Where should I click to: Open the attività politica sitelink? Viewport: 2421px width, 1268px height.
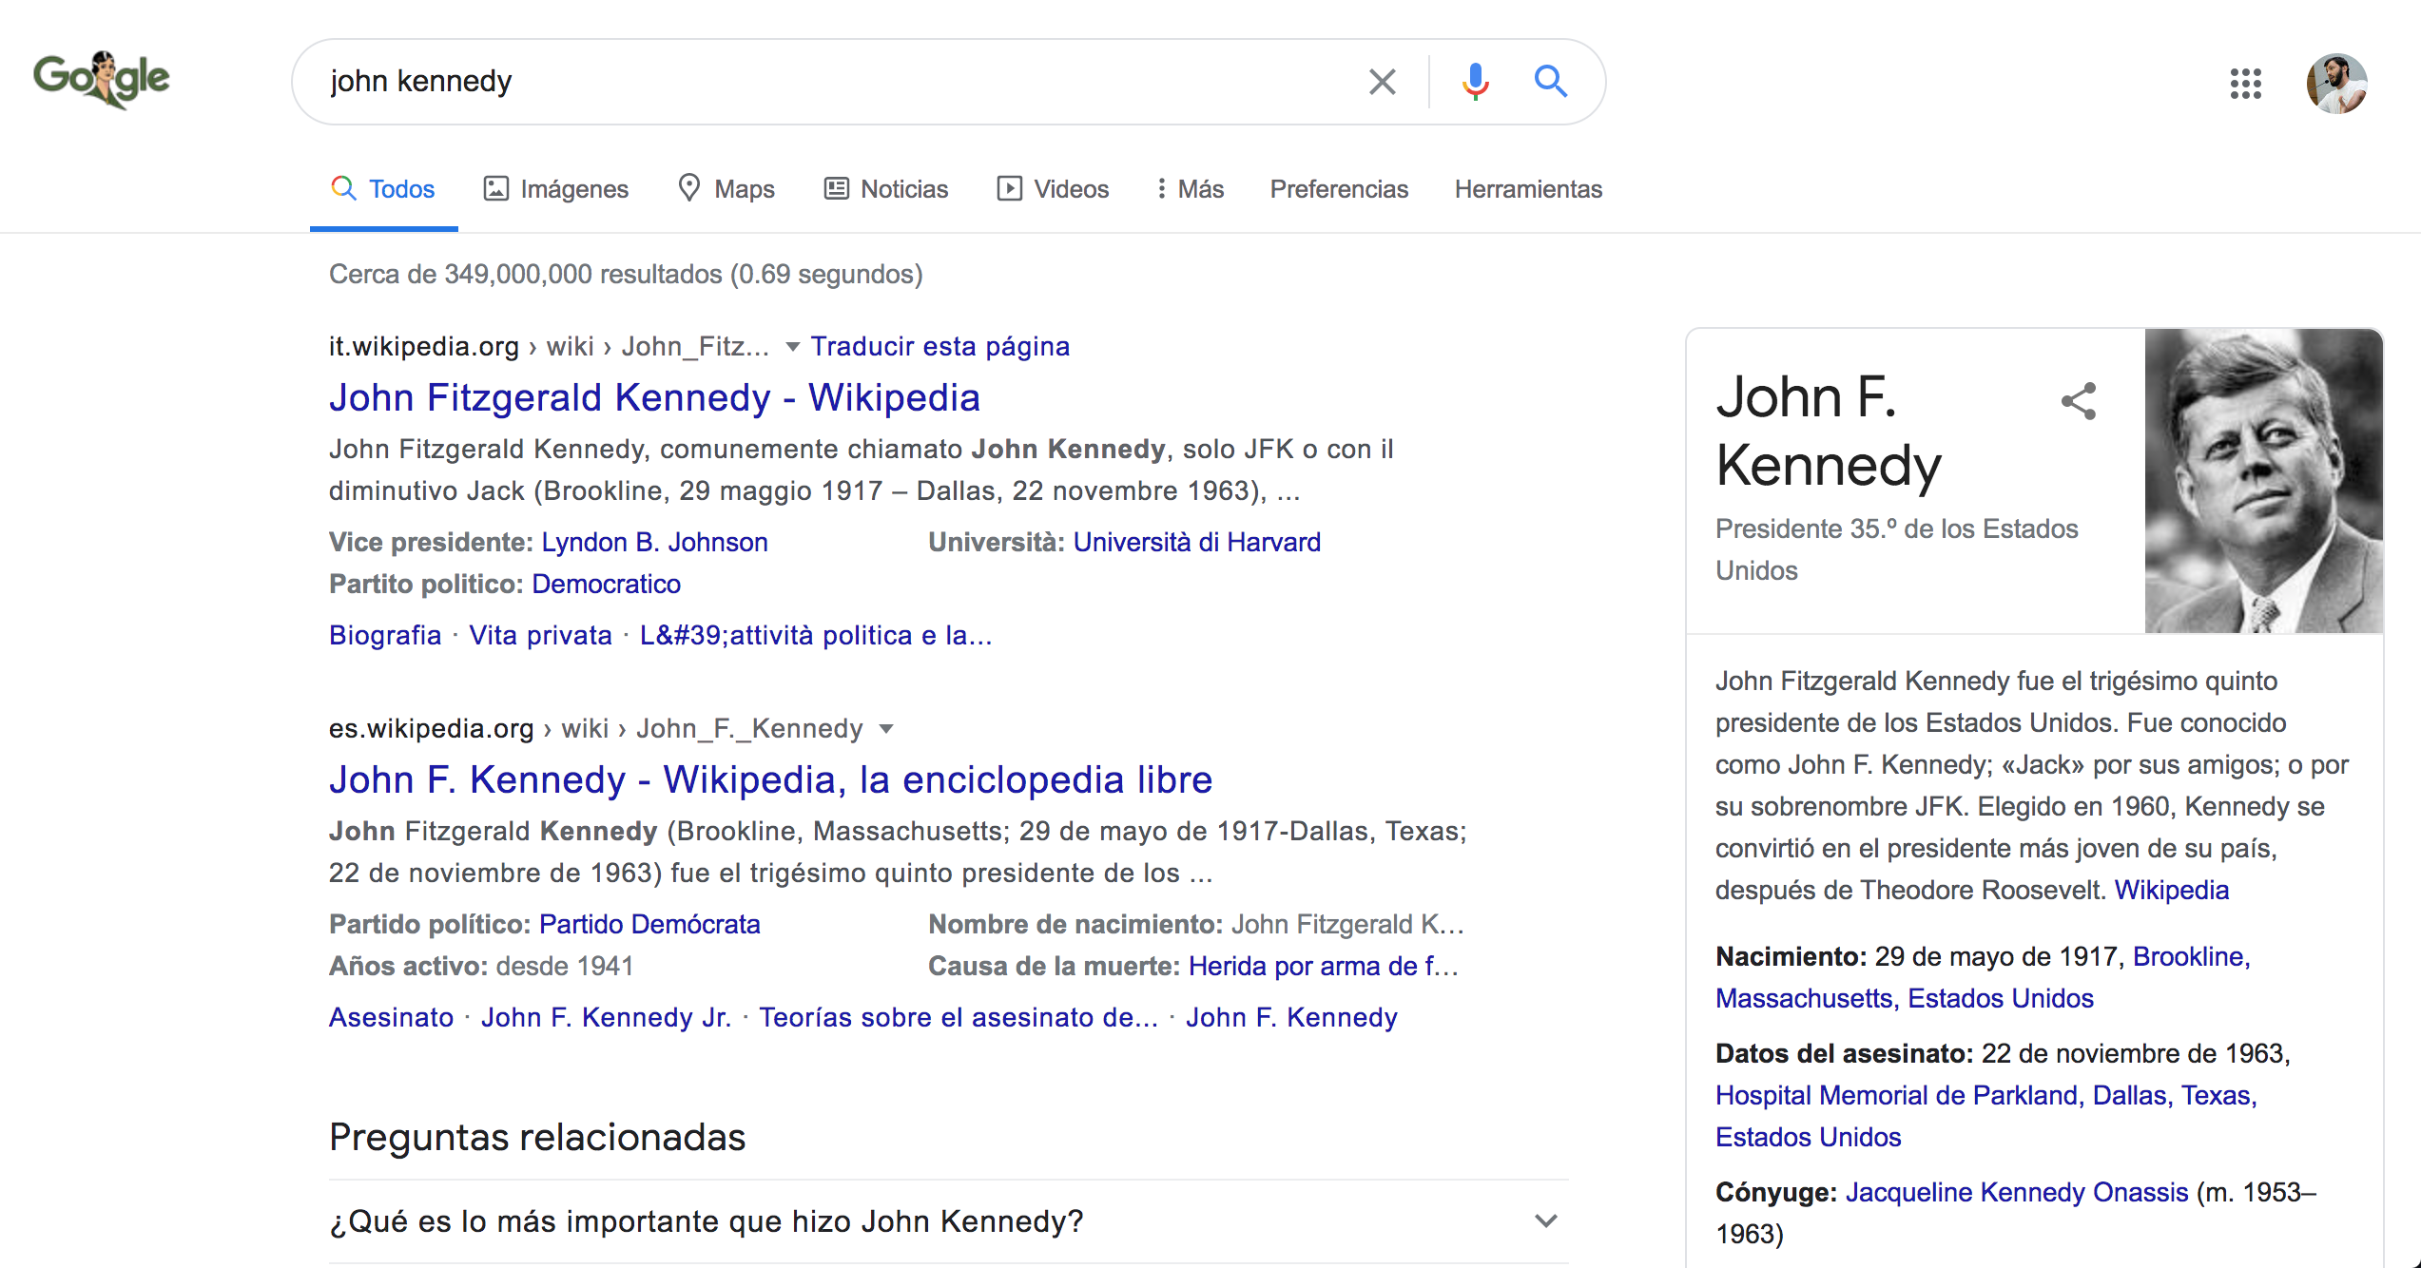pos(816,635)
